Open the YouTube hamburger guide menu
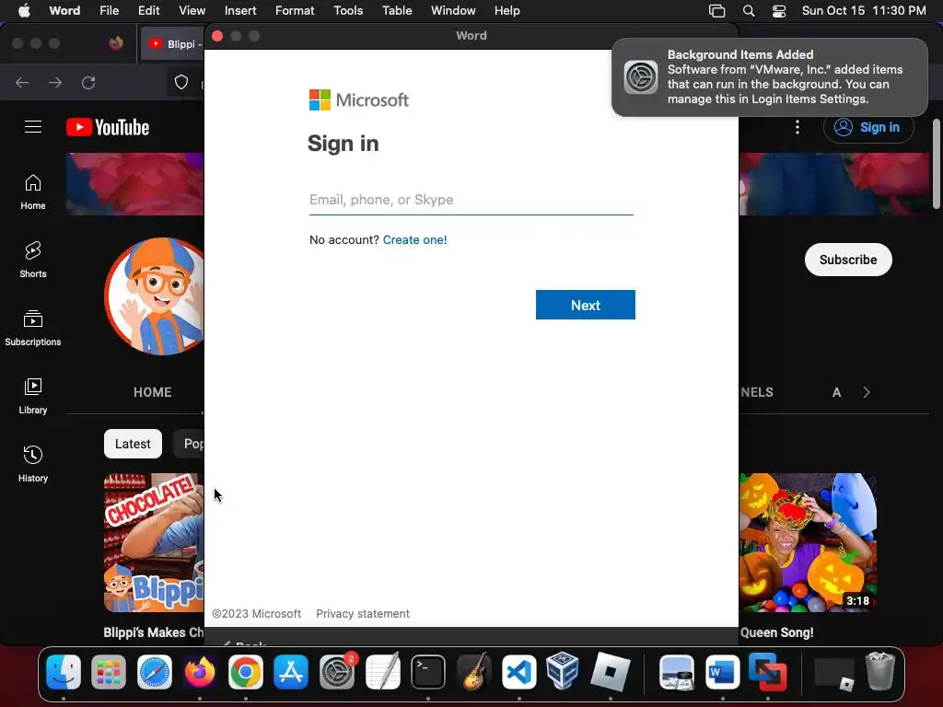 click(33, 127)
